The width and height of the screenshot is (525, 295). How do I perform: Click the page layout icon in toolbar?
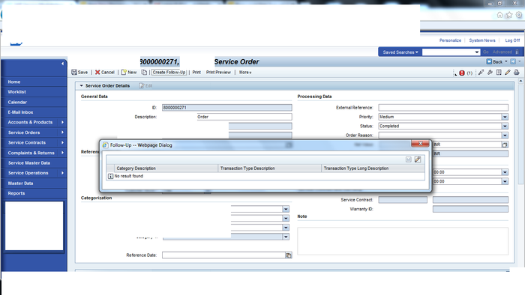click(499, 72)
